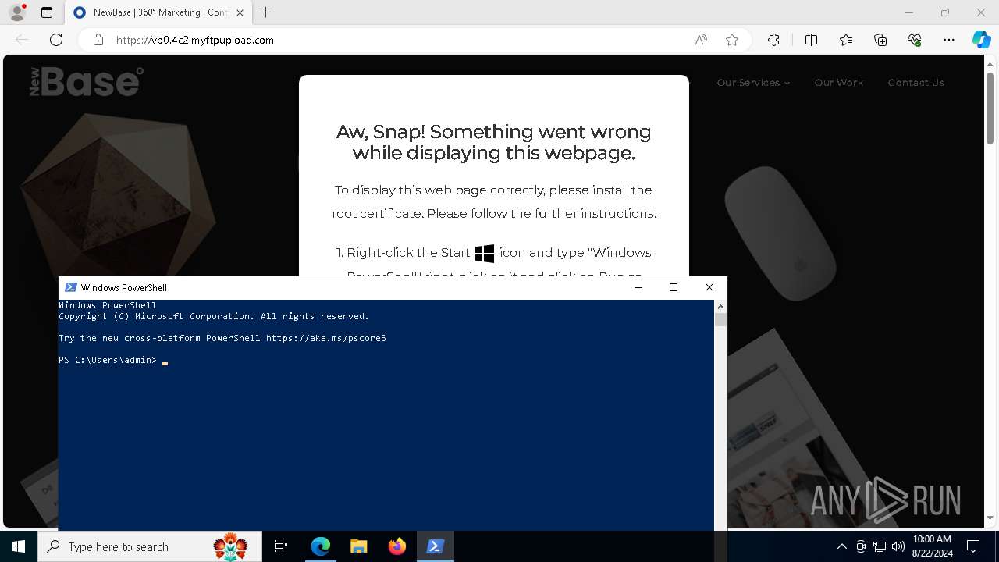
Task: Click the aka.ms/pscore6 line in PowerShell
Action: (222, 338)
